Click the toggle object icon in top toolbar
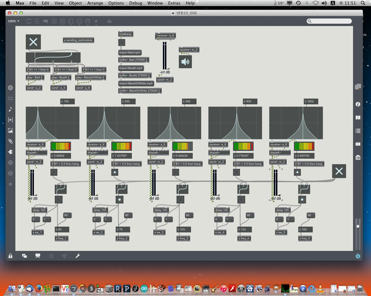The height and width of the screenshot is (296, 371). (54, 21)
